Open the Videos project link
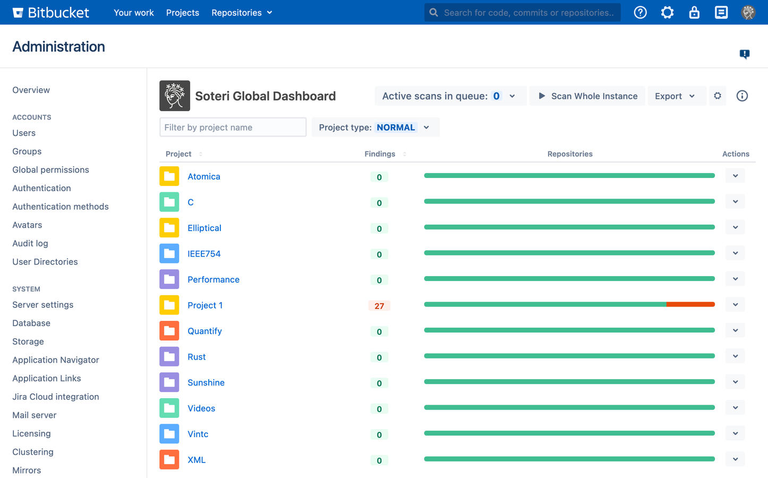768x478 pixels. [x=201, y=408]
